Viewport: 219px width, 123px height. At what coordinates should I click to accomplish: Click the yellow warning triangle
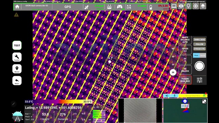coord(16,15)
